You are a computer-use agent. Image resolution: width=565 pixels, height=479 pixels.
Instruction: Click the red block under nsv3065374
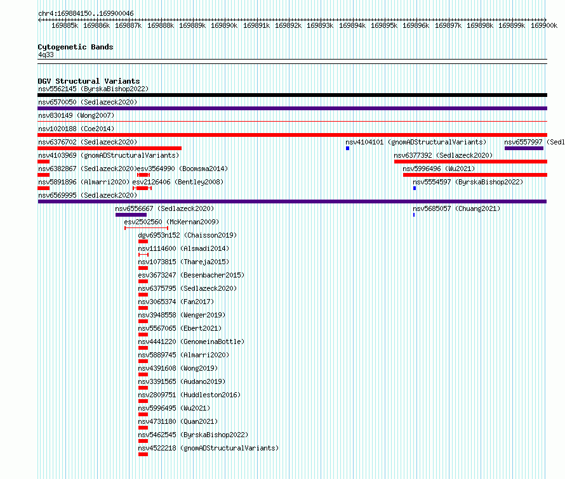(143, 308)
